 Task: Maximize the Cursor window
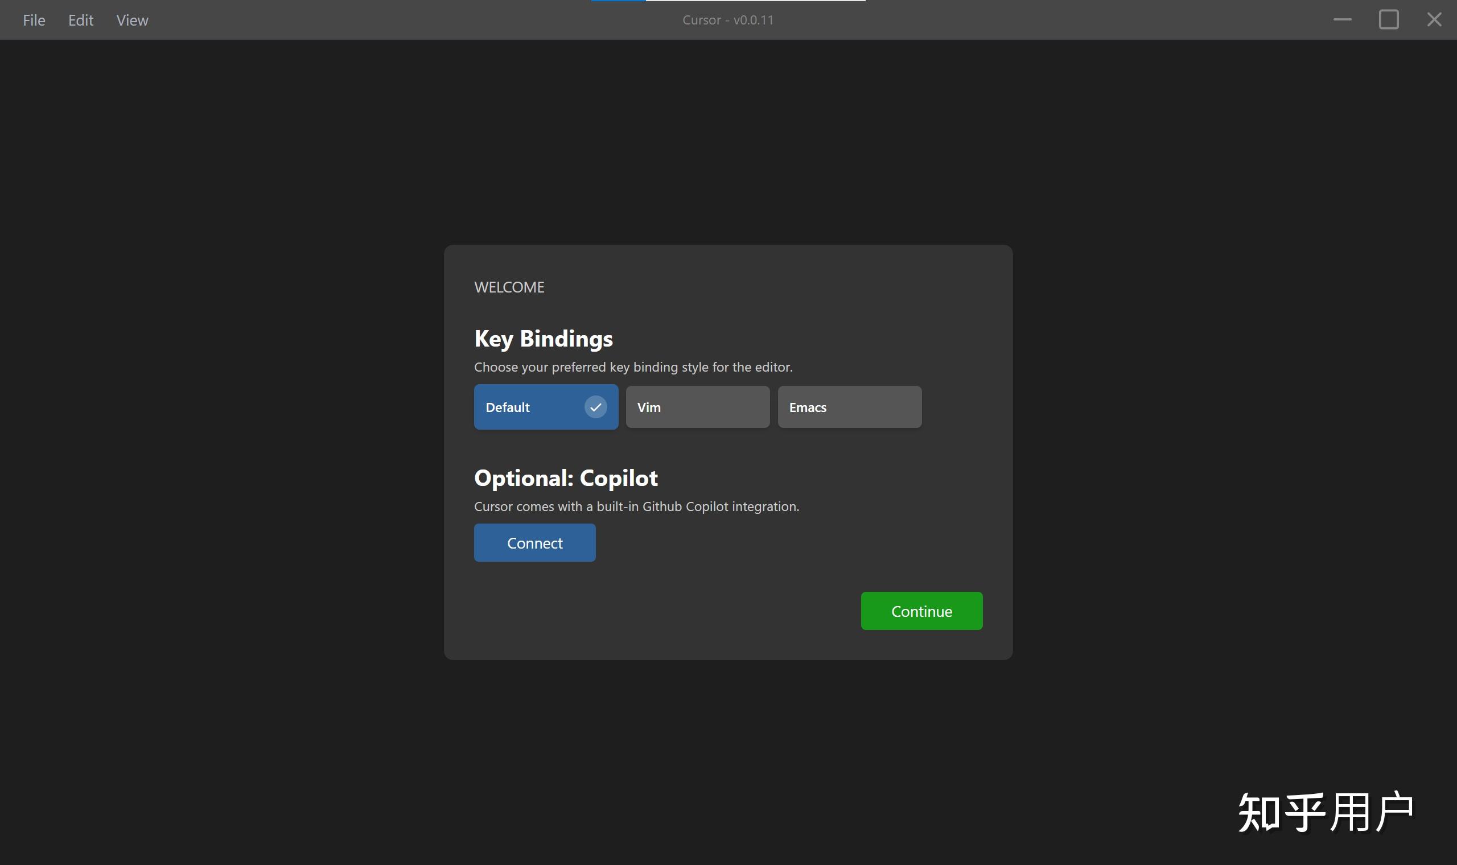(1389, 20)
